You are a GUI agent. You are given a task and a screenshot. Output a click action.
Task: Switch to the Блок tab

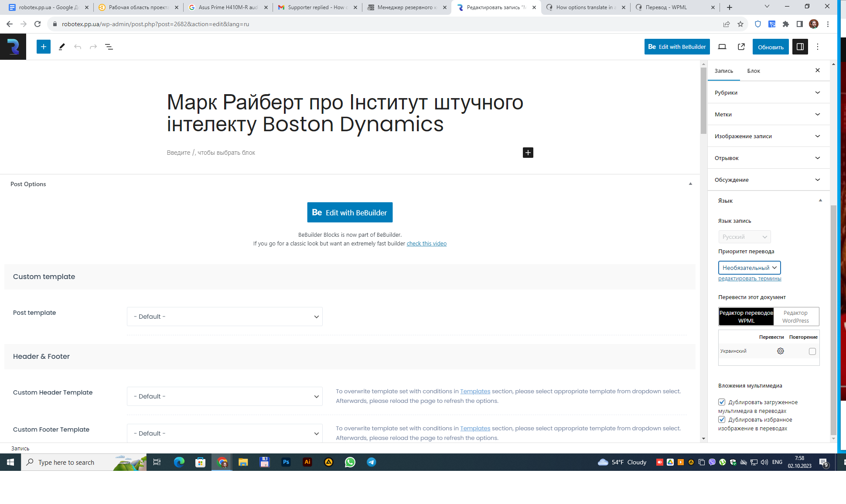753,71
